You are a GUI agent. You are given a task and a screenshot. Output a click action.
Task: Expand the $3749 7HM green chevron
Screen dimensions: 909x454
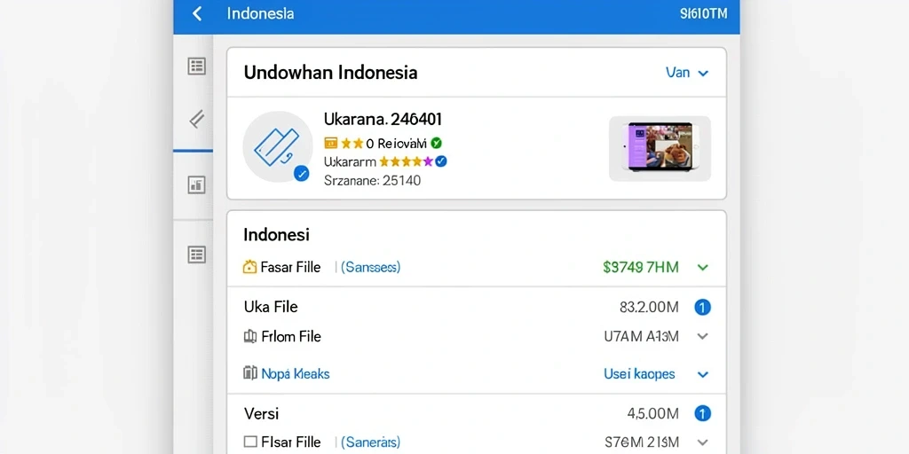coord(703,268)
